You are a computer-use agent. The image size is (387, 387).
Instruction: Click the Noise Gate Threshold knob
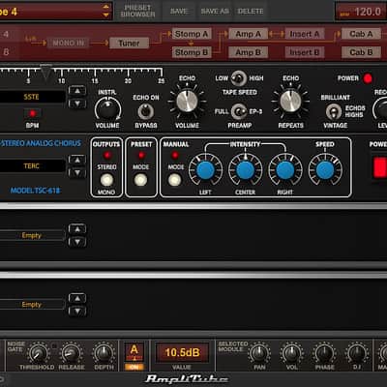pyautogui.click(x=38, y=353)
